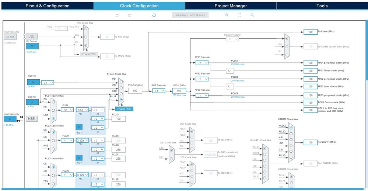Click the undo arrow icon
Screen dimensions: 368x191
click(x=117, y=15)
